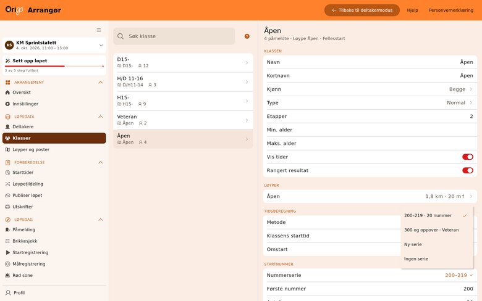Image resolution: width=482 pixels, height=301 pixels.
Task: Open the Metode row
Action: [x=332, y=222]
